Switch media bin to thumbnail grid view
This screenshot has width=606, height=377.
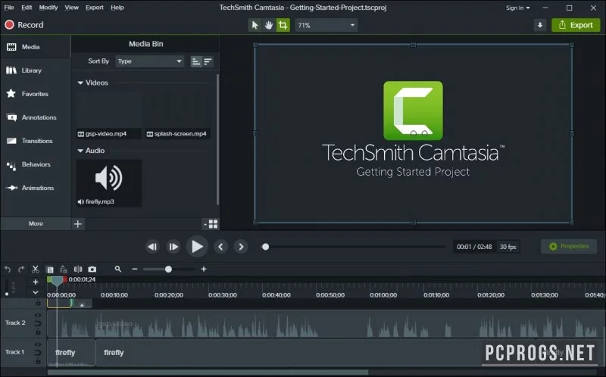pyautogui.click(x=213, y=224)
